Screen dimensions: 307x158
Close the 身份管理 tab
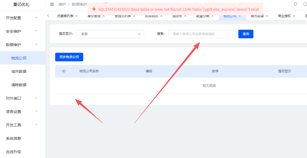click(x=104, y=16)
